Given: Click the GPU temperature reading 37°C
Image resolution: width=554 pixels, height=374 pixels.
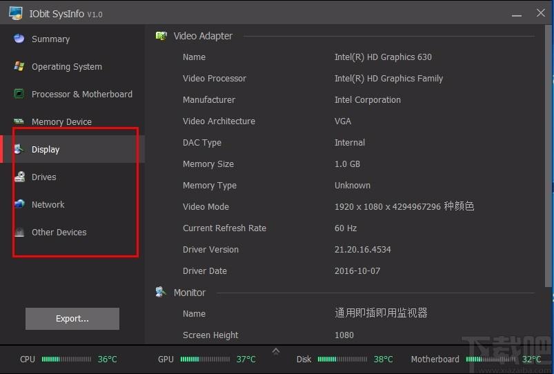Looking at the screenshot, I should coord(246,359).
